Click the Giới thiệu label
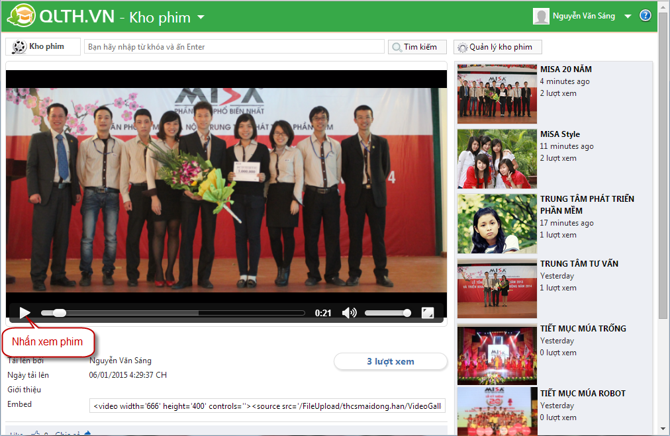Image resolution: width=670 pixels, height=436 pixels. point(24,390)
